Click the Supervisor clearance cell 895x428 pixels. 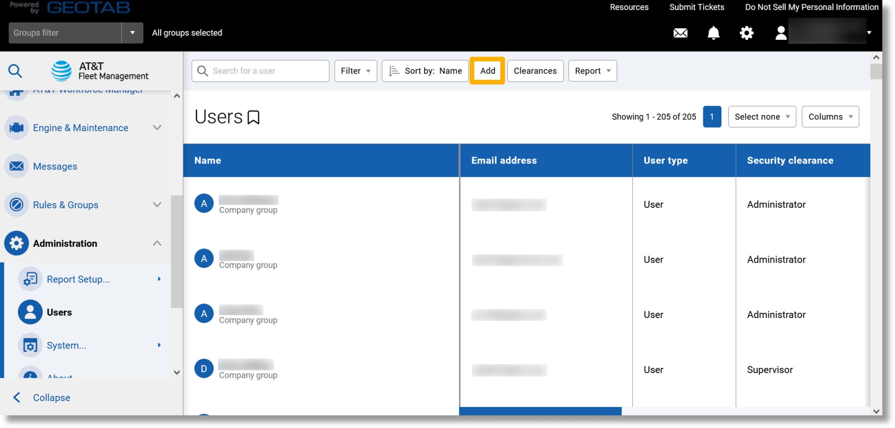[x=770, y=370]
